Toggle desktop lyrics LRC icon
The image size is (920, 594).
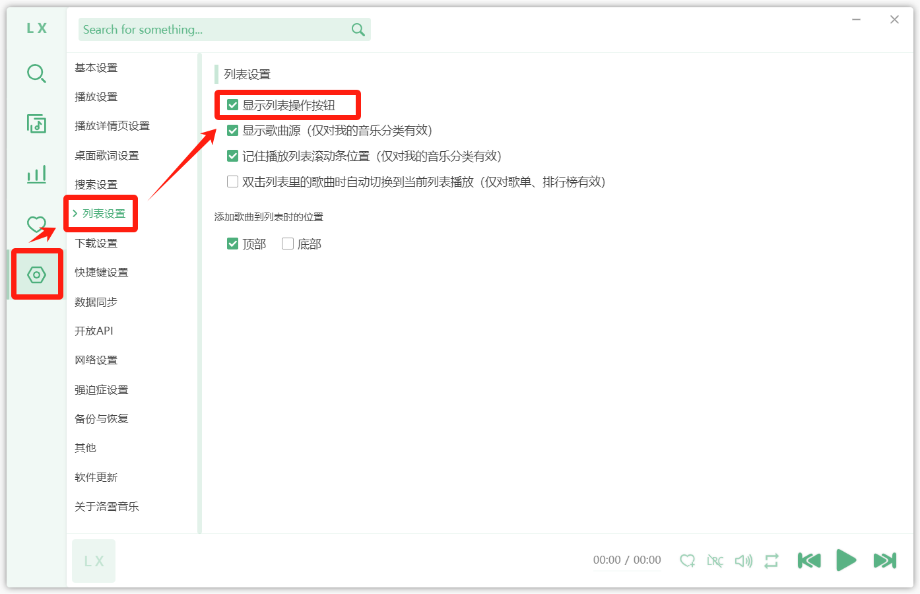pos(715,561)
